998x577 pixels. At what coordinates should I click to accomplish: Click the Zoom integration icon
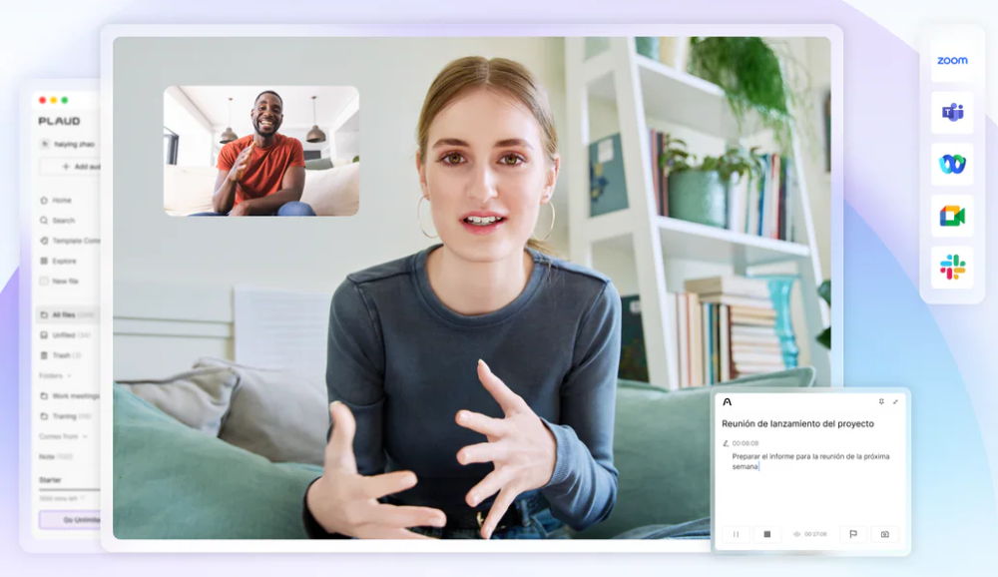tap(952, 61)
